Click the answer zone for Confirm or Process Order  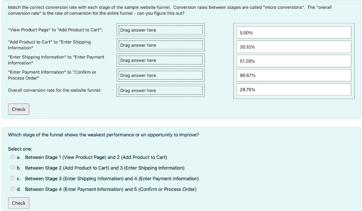point(160,75)
